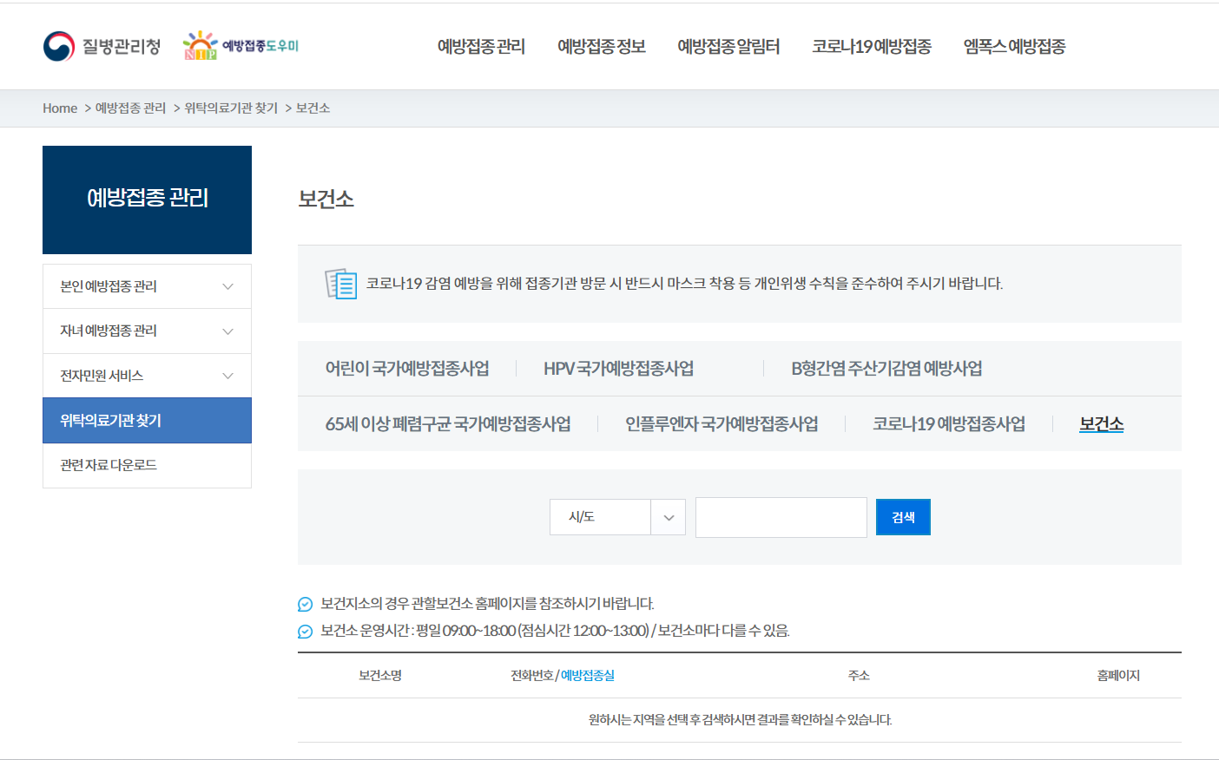Image resolution: width=1219 pixels, height=760 pixels.
Task: Open 예방접종 관리 top menu
Action: (481, 46)
